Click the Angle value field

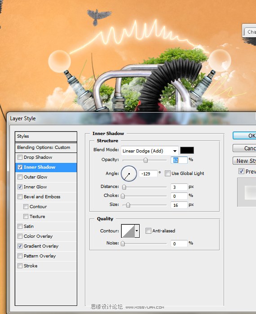(148, 174)
